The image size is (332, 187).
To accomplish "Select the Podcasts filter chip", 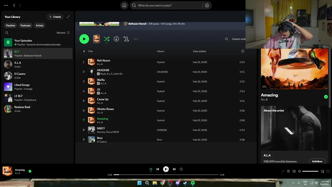I will tap(25, 25).
